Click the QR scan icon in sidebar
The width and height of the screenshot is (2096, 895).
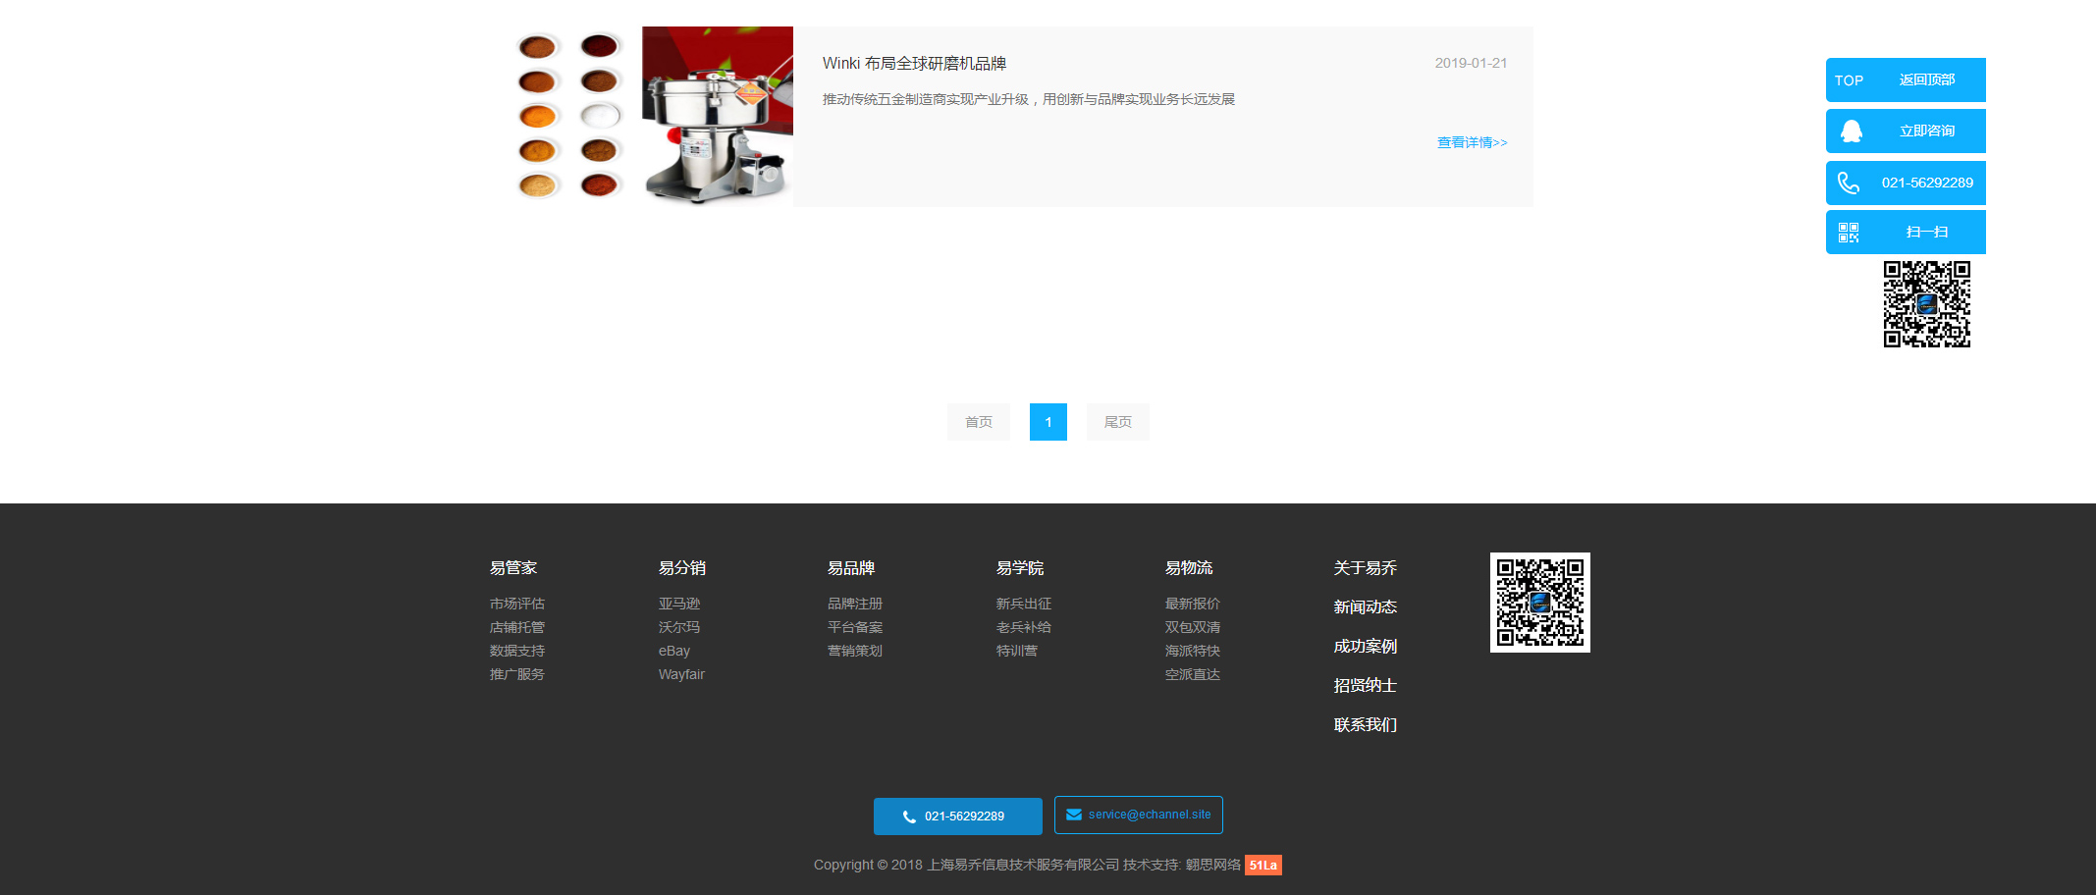[1849, 233]
